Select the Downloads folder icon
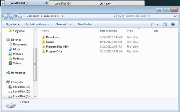The image size is (180, 112). coord(43,37)
